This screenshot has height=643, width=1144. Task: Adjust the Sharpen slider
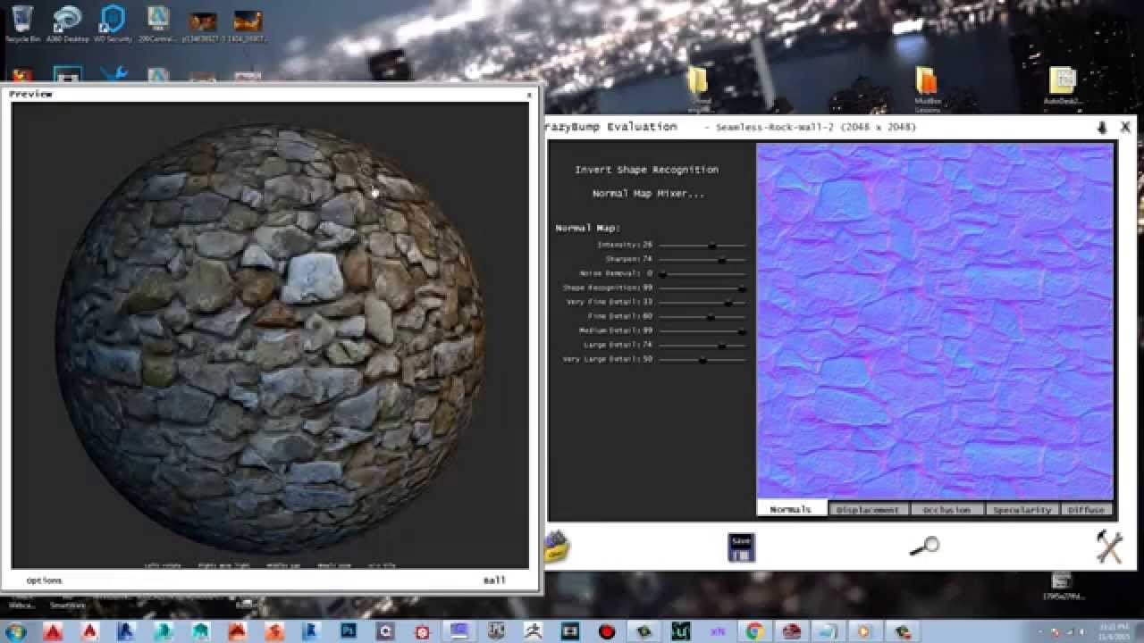pyautogui.click(x=702, y=259)
